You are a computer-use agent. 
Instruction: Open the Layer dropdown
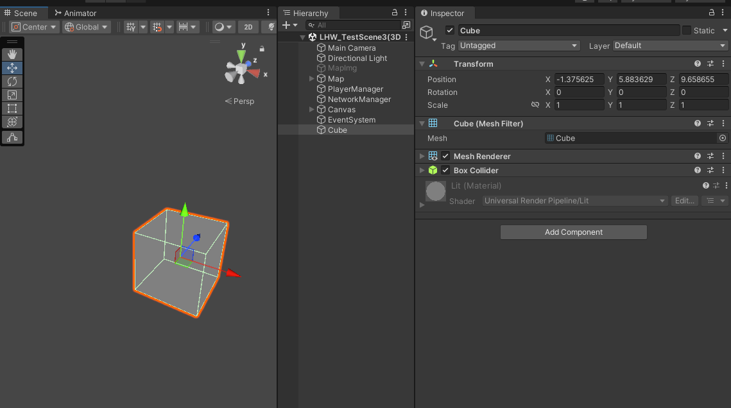click(669, 46)
